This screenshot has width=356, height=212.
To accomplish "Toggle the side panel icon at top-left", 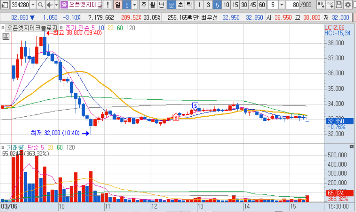I will 5,5.
